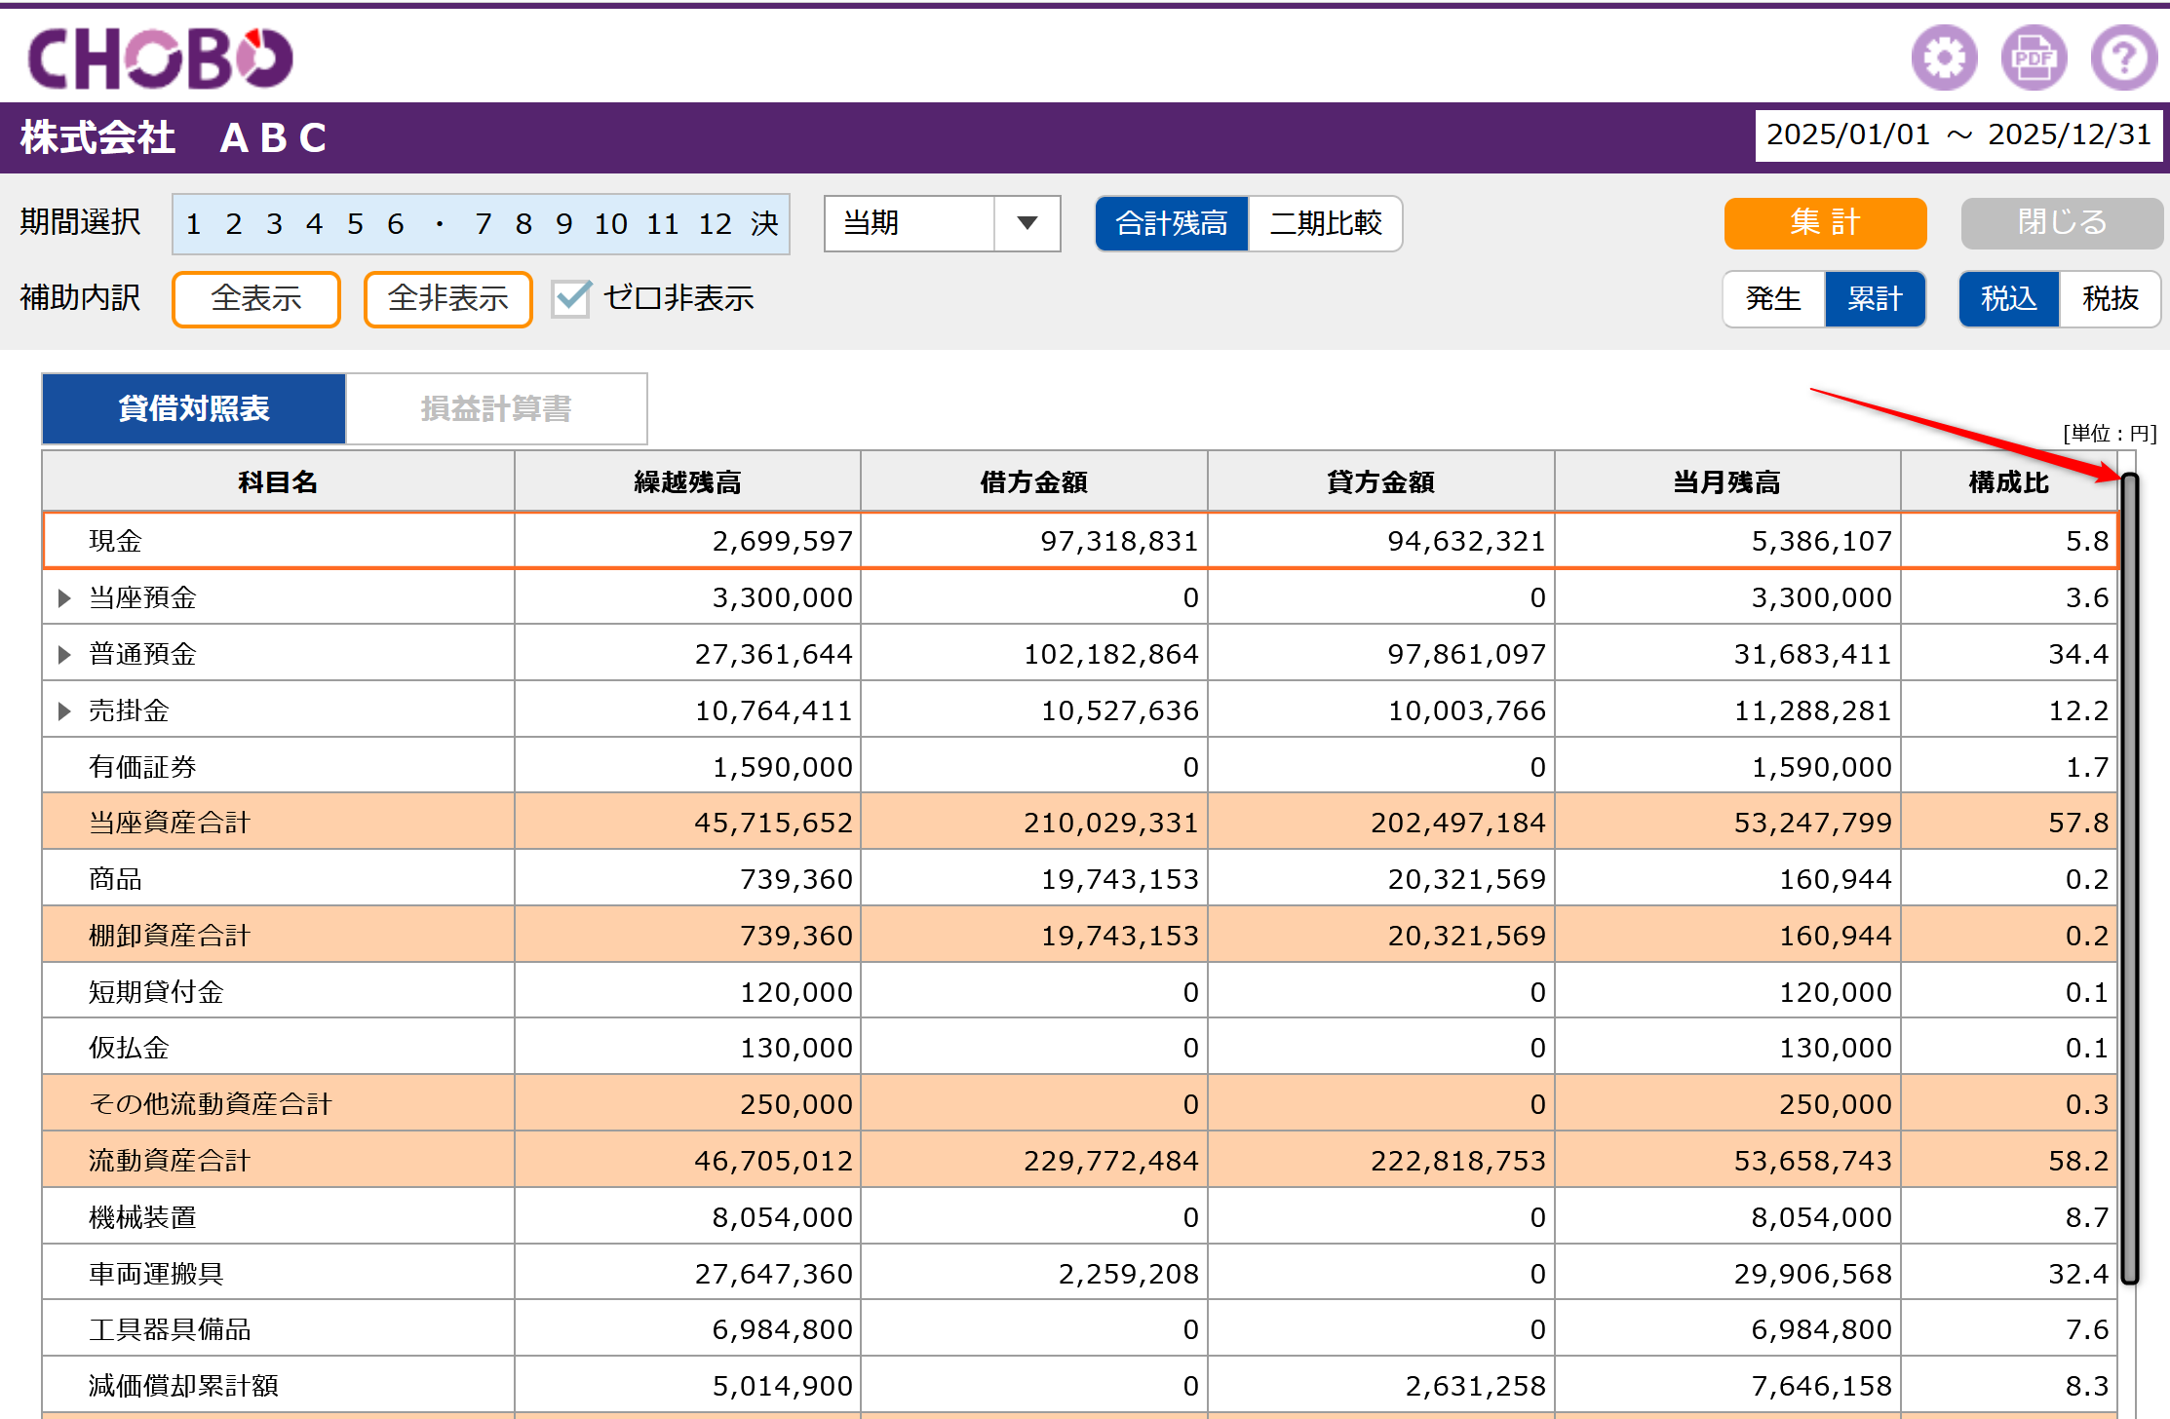Switch to 合計残高 view
This screenshot has width=2170, height=1419.
[1172, 223]
